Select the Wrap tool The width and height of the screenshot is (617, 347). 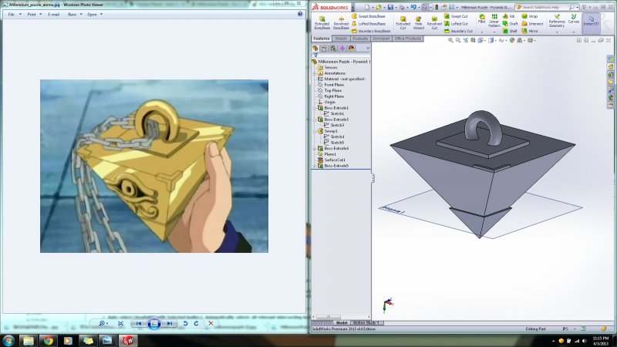(x=530, y=16)
